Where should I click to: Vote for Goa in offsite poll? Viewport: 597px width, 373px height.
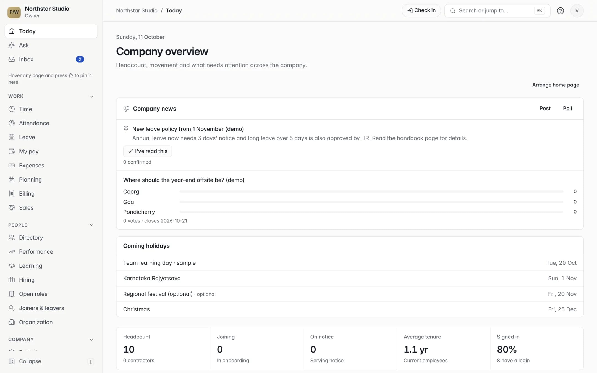(x=350, y=202)
